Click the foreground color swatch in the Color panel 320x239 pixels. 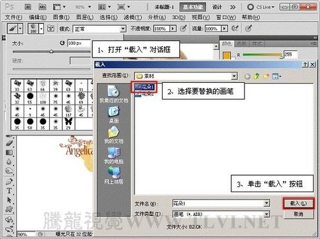point(227,56)
